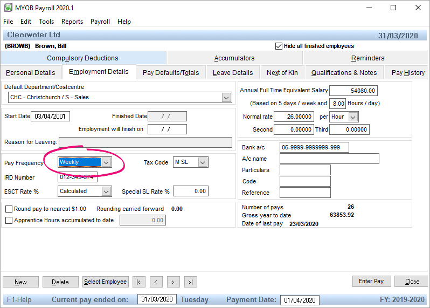This screenshot has width=430, height=308.
Task: Go to first employee record
Action: [139, 282]
